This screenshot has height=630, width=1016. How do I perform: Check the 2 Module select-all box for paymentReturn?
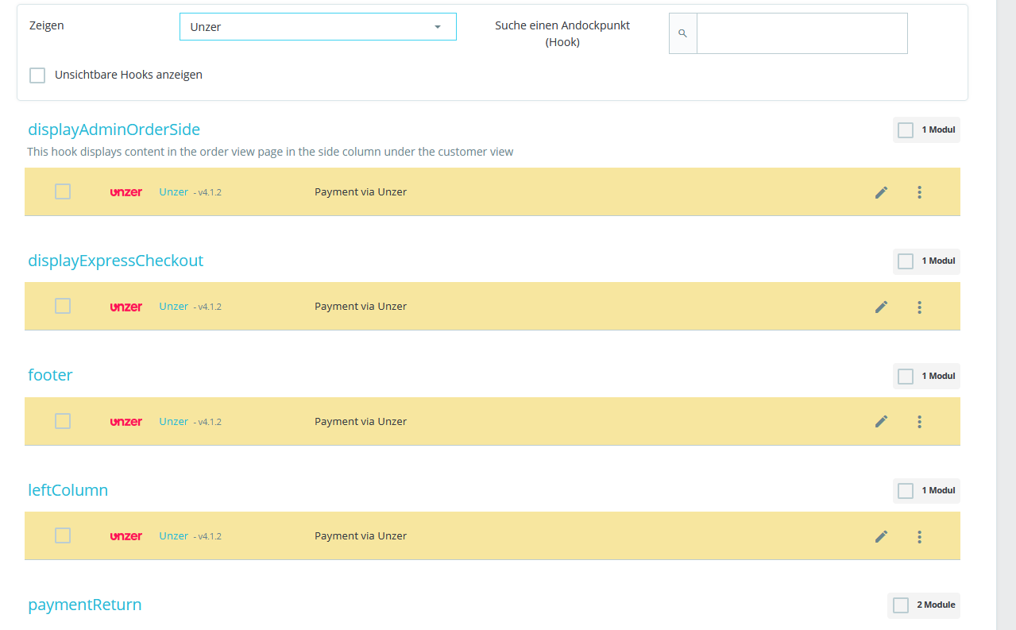click(901, 605)
